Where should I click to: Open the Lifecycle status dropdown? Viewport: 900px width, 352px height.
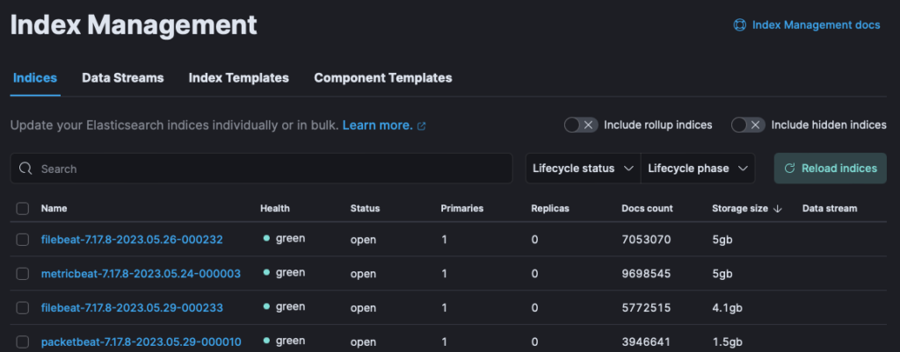[x=584, y=169]
